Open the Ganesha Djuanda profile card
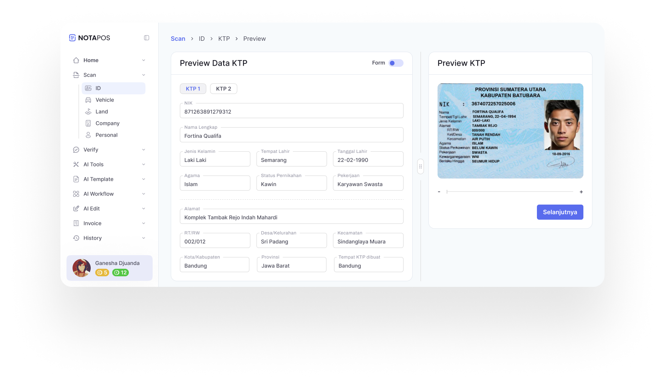The image size is (665, 385). click(110, 268)
